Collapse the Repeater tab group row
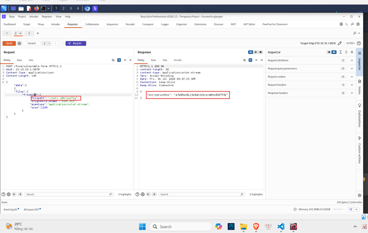This screenshot has width=368, height=233. click(359, 33)
